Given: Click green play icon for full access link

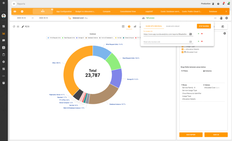Looking at the screenshot, I should coord(199,34).
